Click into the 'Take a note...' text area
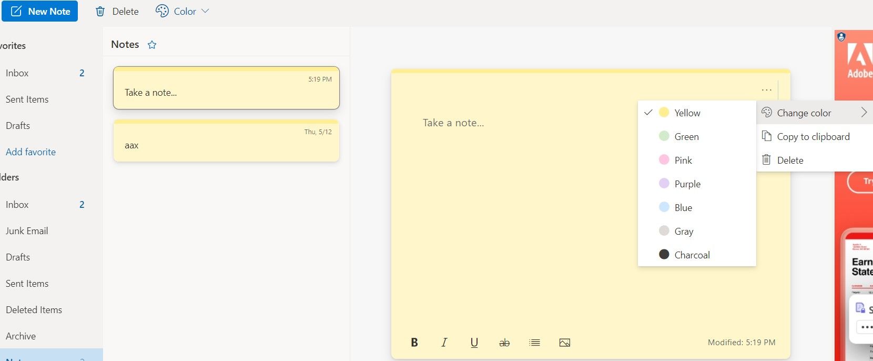 453,123
